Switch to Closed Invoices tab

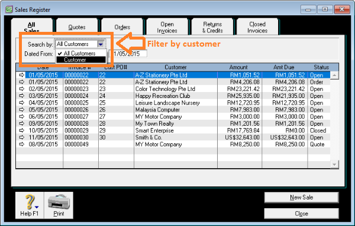pos(257,27)
